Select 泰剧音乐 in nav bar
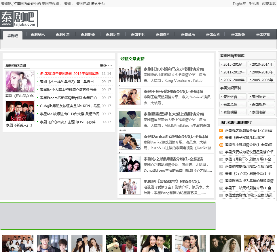Viewport: 277px width, 252px height. point(188,35)
